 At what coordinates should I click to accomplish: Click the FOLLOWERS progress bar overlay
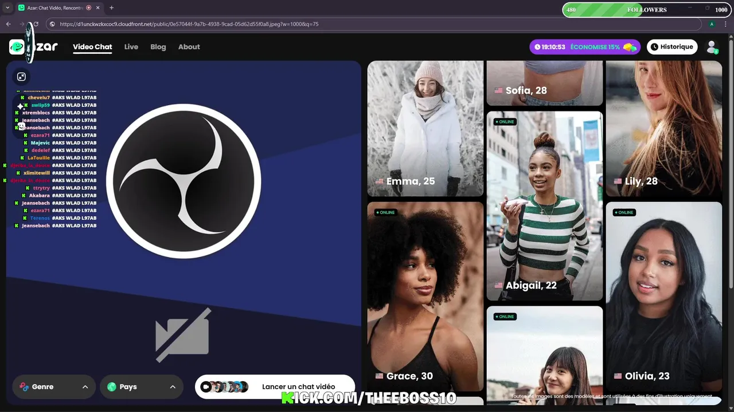pyautogui.click(x=647, y=10)
